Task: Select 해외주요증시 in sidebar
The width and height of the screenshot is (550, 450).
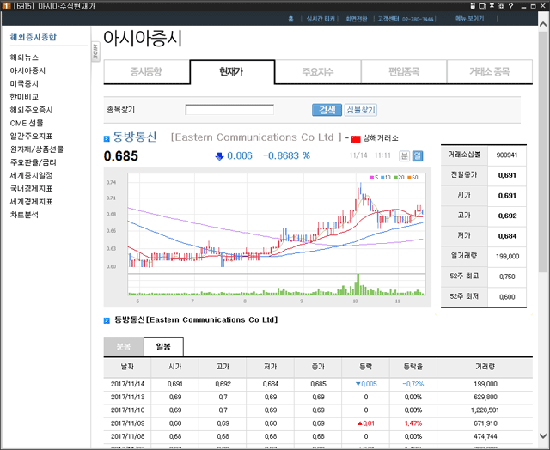Action: [x=31, y=110]
